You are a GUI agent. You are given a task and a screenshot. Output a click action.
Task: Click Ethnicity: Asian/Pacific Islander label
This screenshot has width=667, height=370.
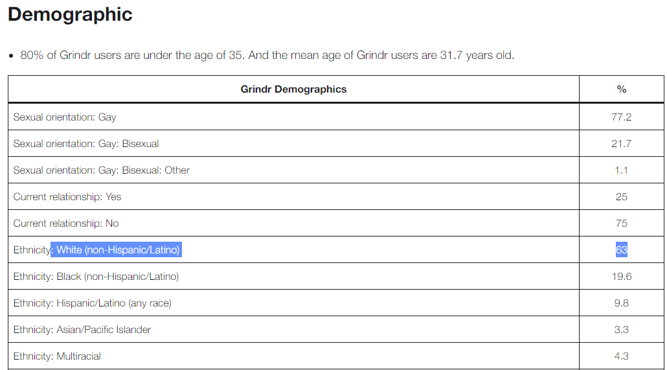[x=82, y=330]
